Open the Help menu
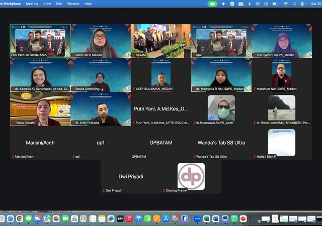Image resolution: width=322 pixels, height=226 pixels. tap(88, 4)
